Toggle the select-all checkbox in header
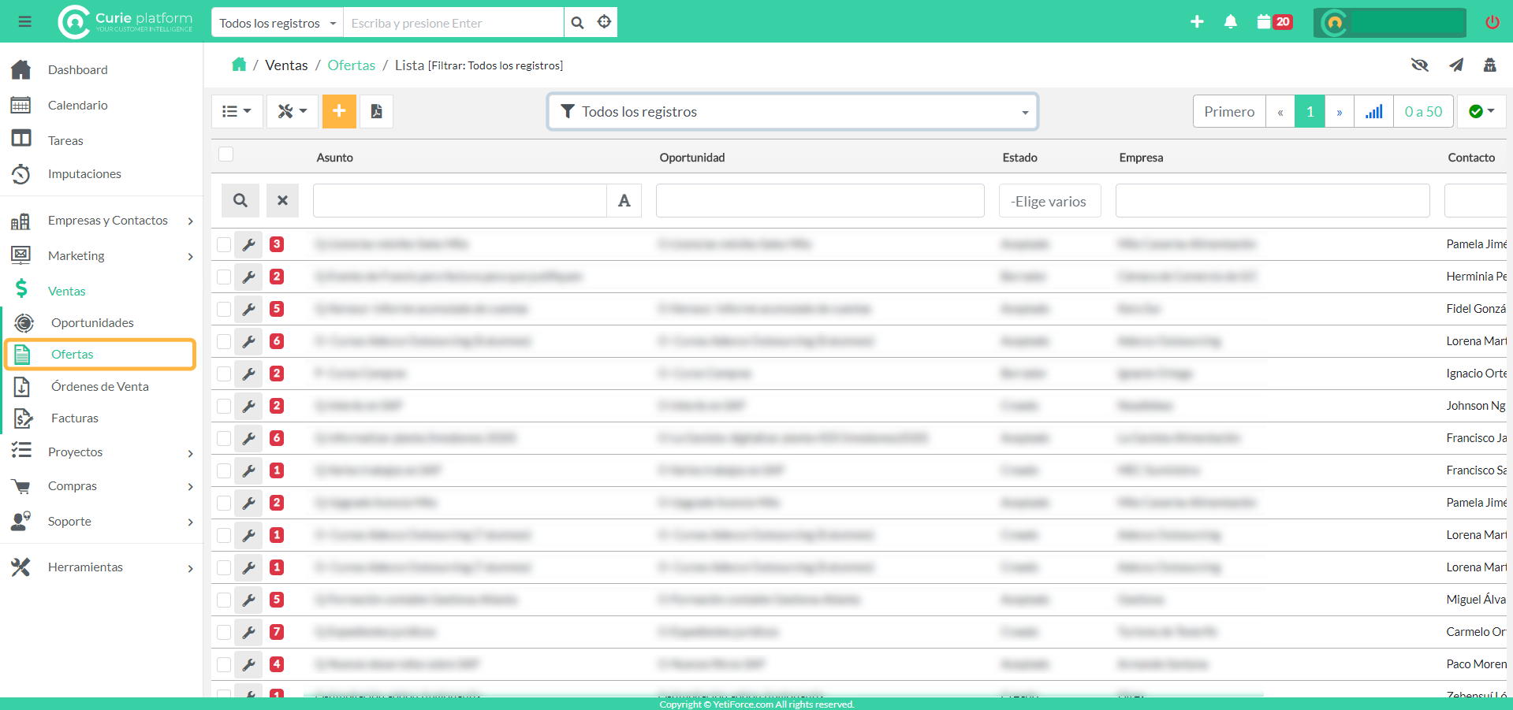 pyautogui.click(x=226, y=154)
